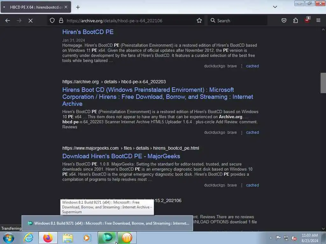The image size is (326, 244).
Task: Open cached link for archive.org hbcd-pe-x-64_202203 result
Action: pyautogui.click(x=252, y=132)
